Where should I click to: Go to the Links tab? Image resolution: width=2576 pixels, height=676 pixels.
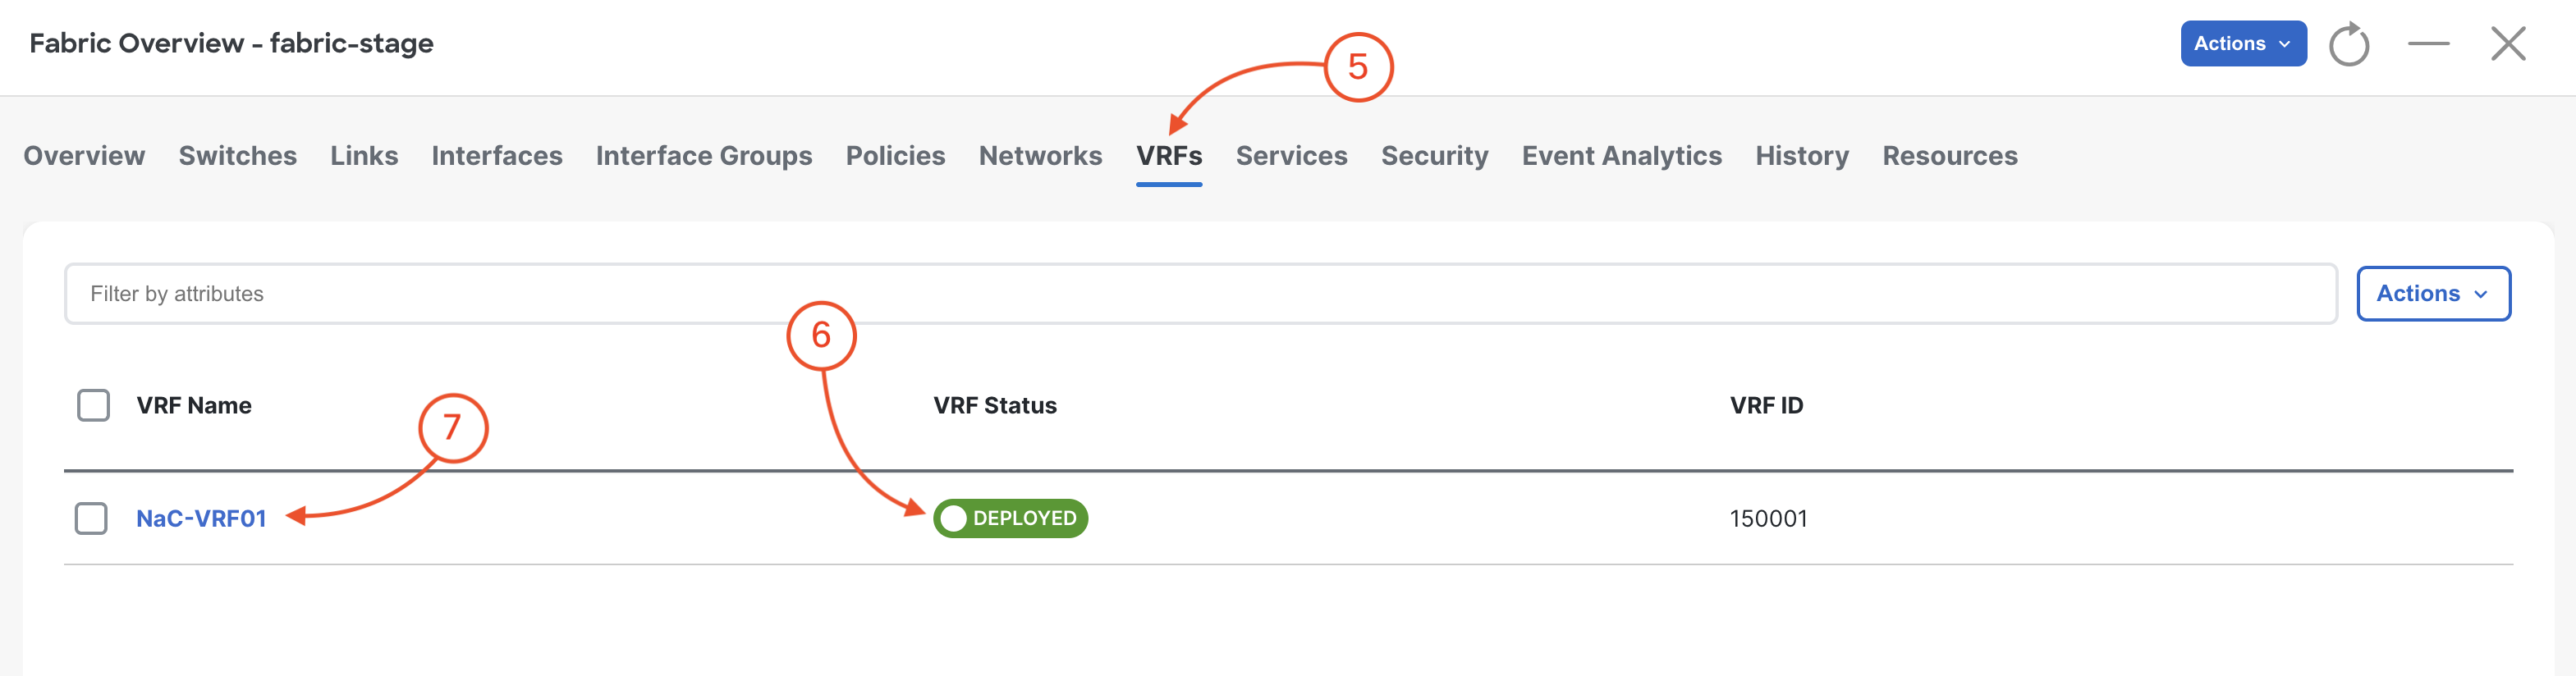pyautogui.click(x=364, y=156)
